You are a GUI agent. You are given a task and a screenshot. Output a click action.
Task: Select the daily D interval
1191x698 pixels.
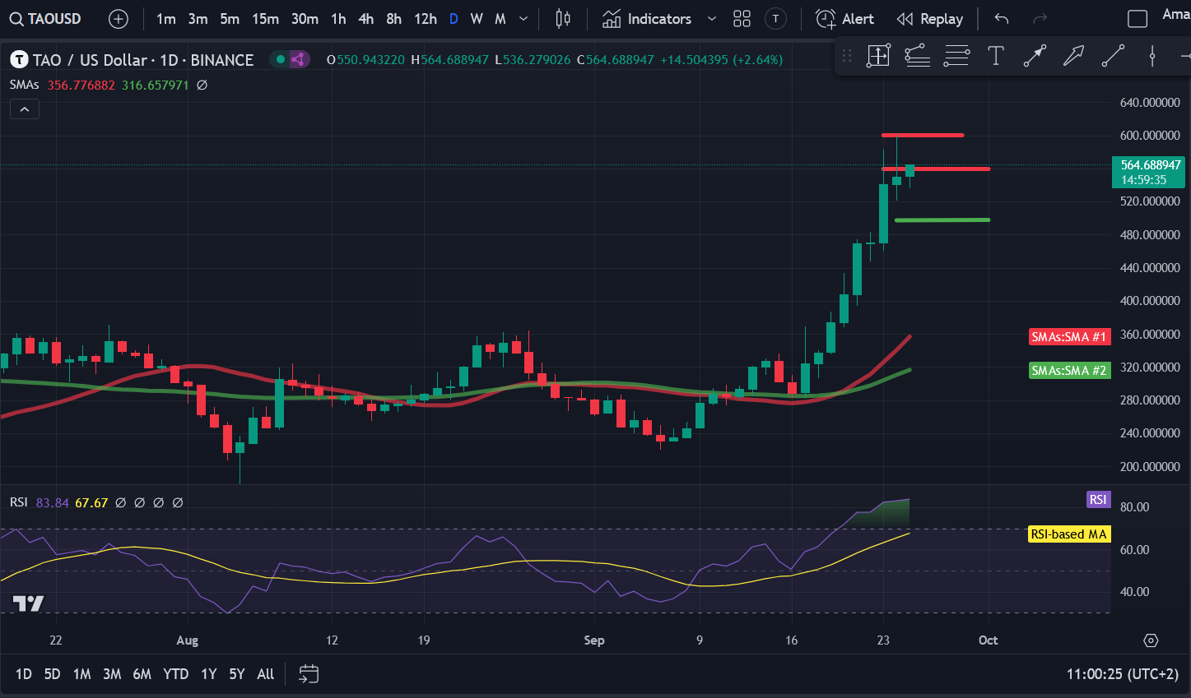[454, 19]
